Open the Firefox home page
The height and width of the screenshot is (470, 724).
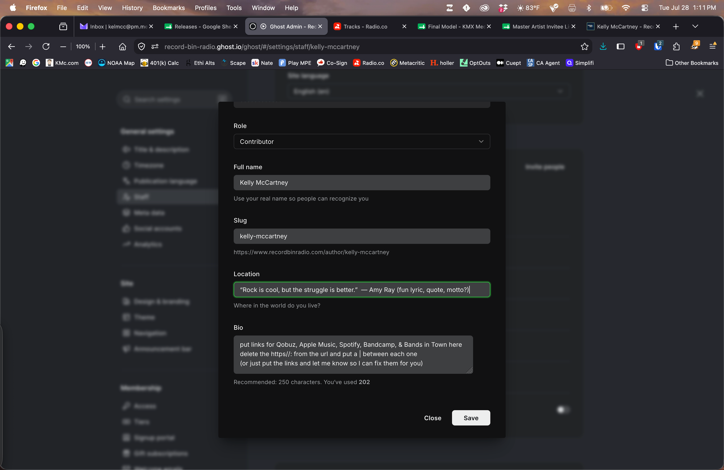pos(122,47)
